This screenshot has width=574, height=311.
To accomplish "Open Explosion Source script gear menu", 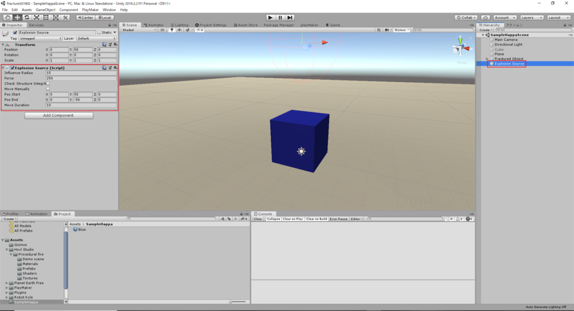I will pos(115,68).
